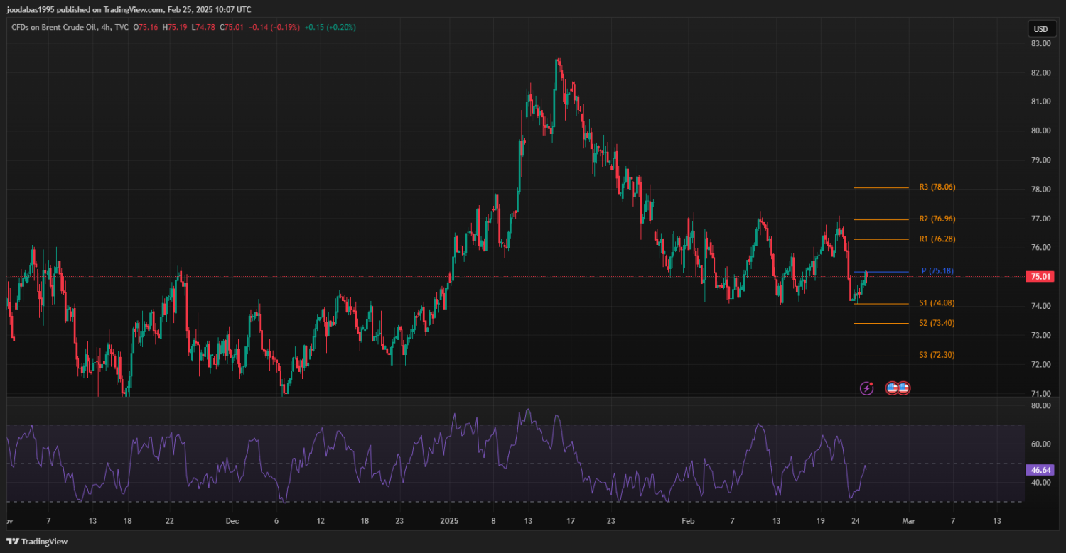
Task: Click the 83.00 price axis label
Action: click(x=1040, y=43)
